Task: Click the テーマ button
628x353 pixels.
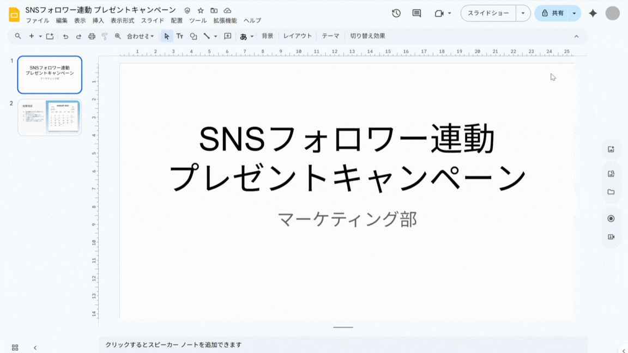Action: 330,36
